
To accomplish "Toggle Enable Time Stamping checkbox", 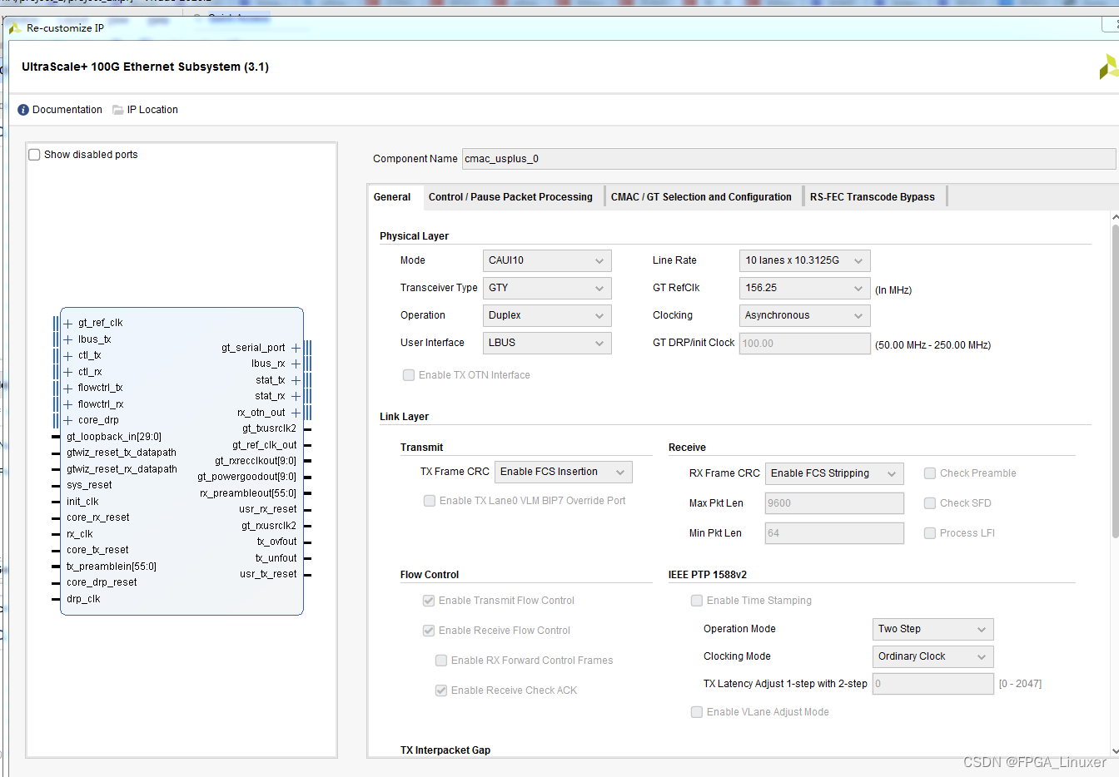I will [x=697, y=601].
